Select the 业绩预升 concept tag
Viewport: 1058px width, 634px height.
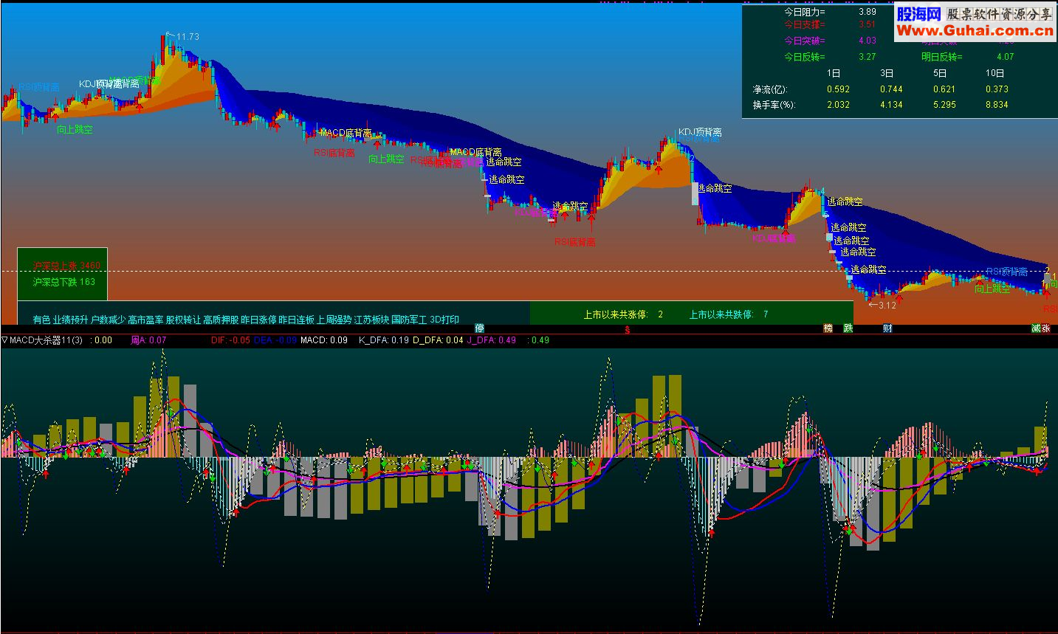click(x=69, y=320)
